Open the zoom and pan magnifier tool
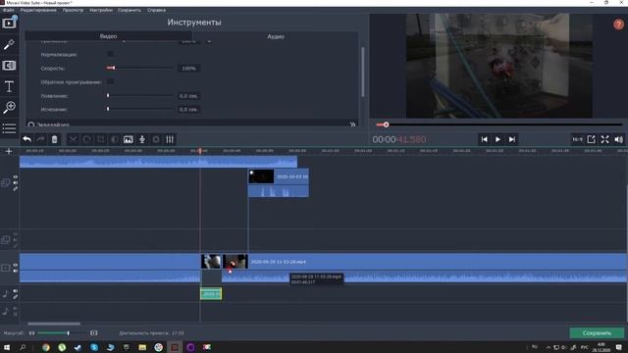 pyautogui.click(x=9, y=107)
